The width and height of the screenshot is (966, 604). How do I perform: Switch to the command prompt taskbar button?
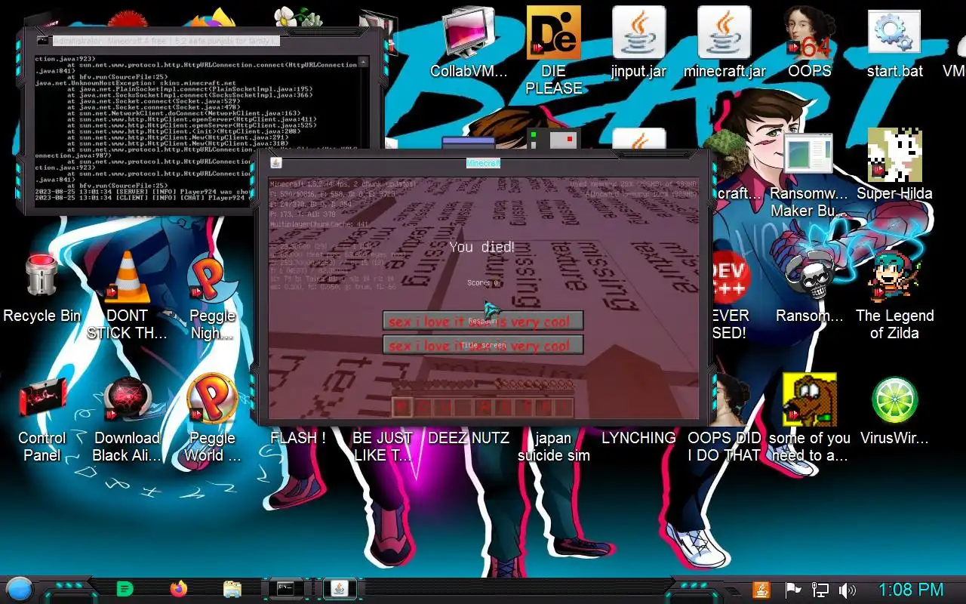pyautogui.click(x=287, y=589)
